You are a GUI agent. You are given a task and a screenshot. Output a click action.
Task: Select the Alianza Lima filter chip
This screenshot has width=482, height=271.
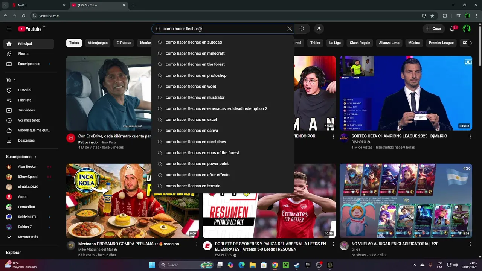pos(389,43)
